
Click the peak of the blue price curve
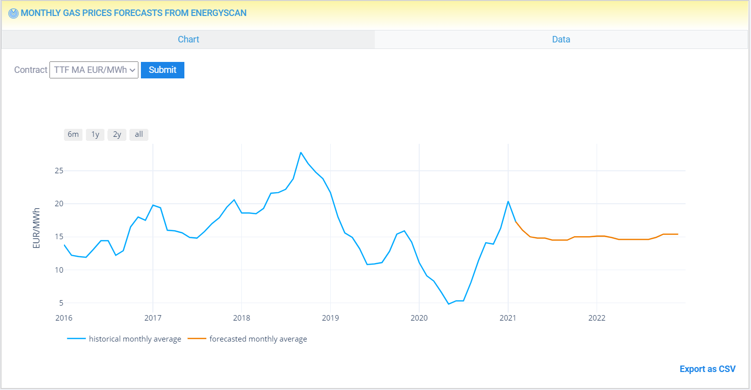coord(301,153)
